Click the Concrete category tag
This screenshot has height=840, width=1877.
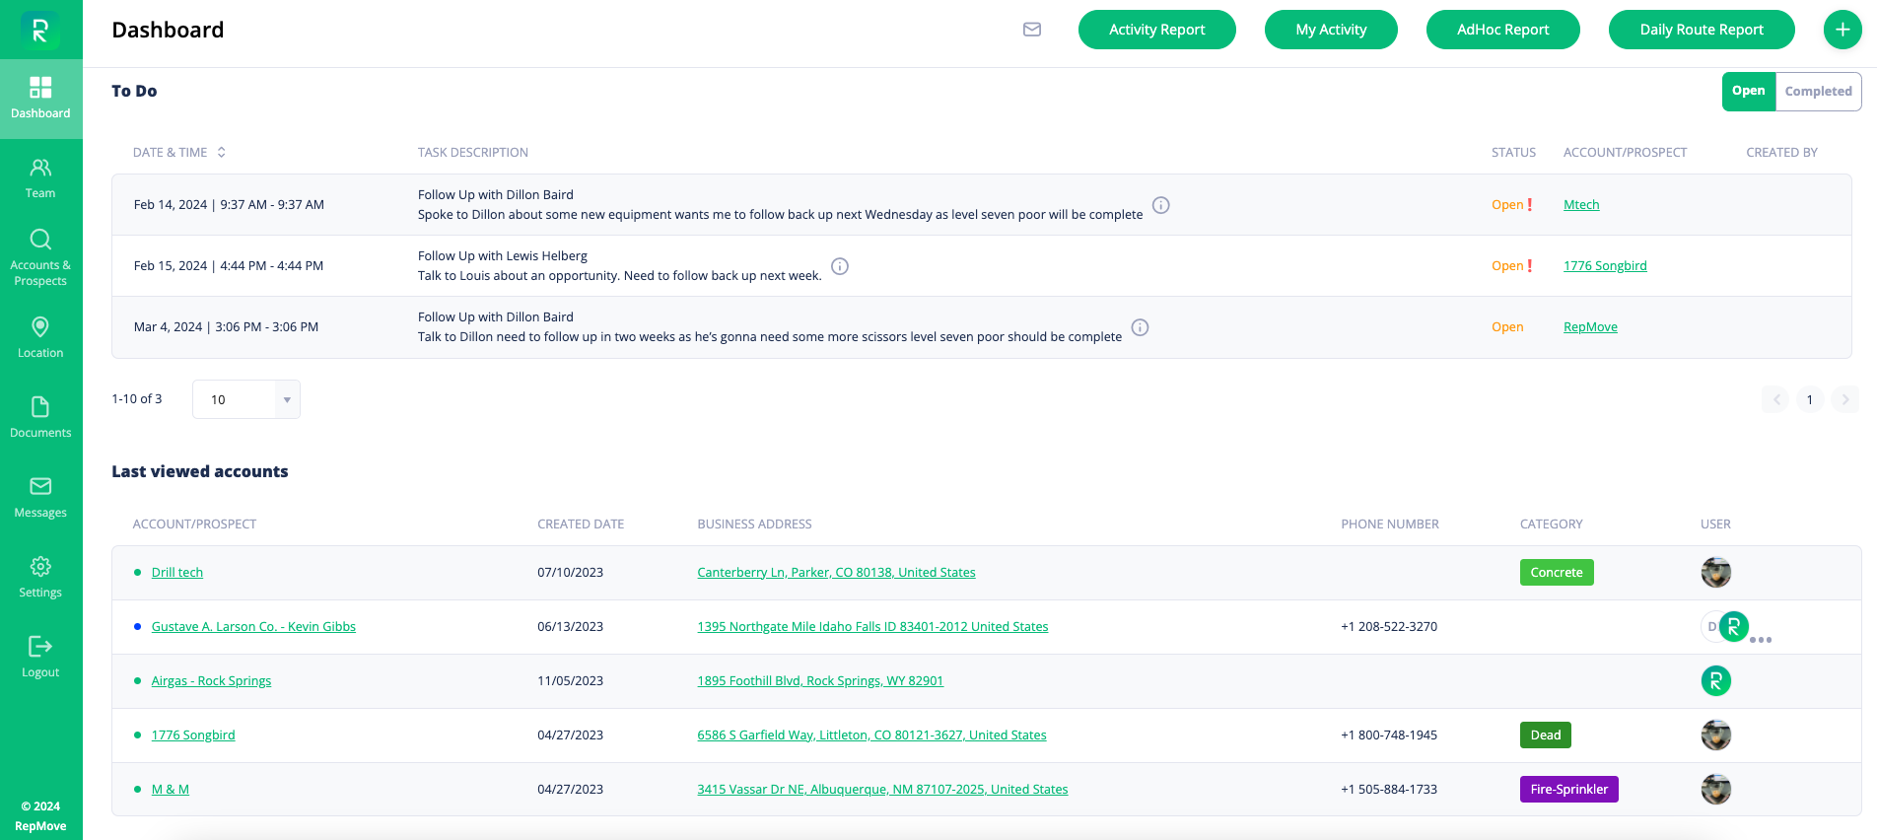(1557, 573)
